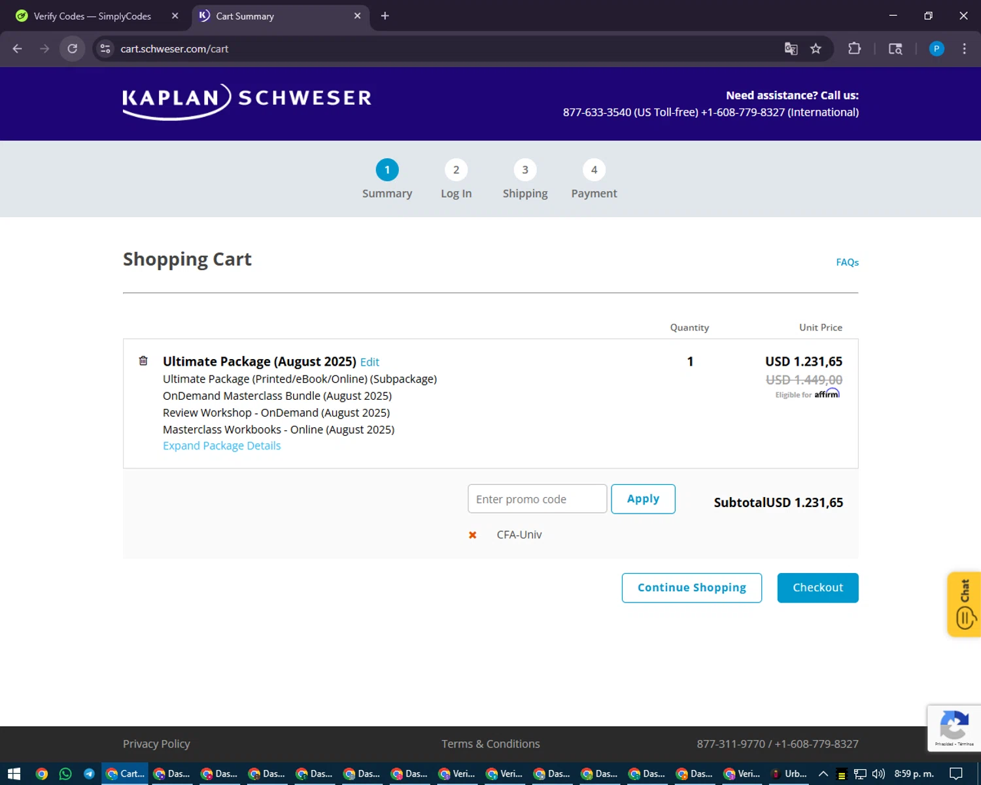
Task: Click the reCAPTCHA badge
Action: (954, 728)
